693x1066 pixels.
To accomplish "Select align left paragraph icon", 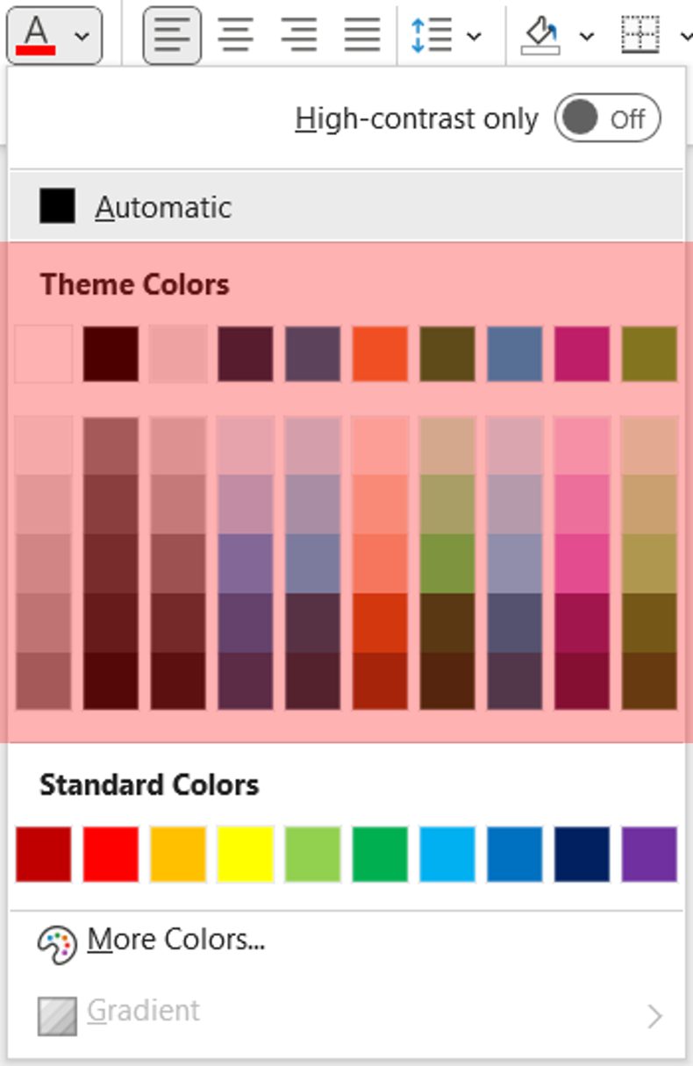I will point(172,35).
